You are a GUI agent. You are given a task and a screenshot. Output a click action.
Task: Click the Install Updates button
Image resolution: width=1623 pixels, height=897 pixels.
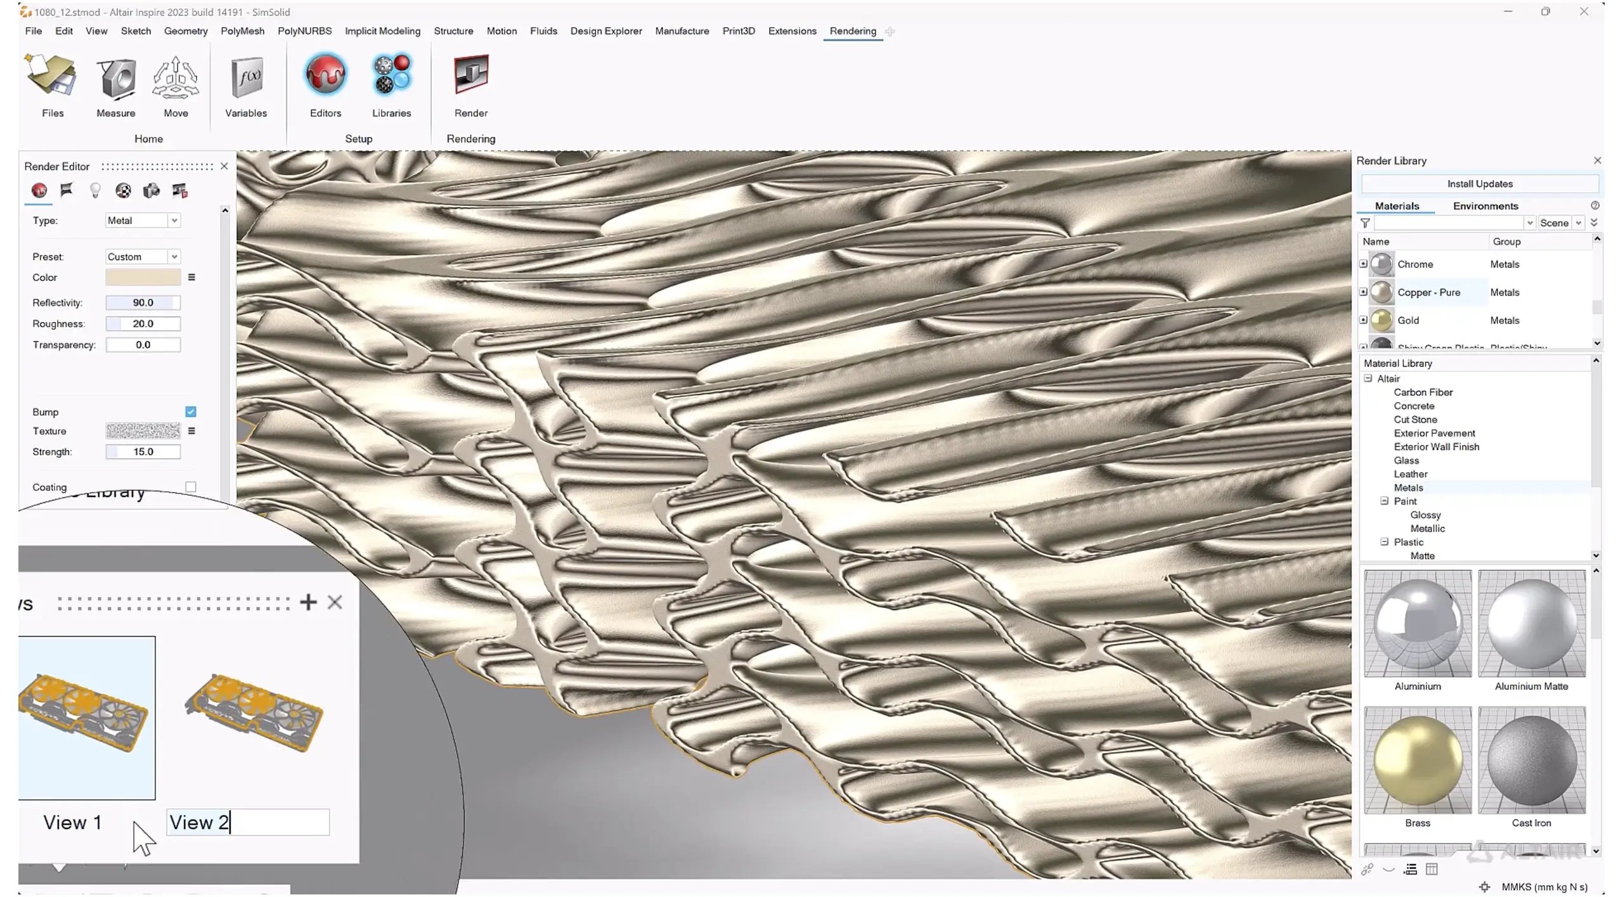click(x=1479, y=184)
